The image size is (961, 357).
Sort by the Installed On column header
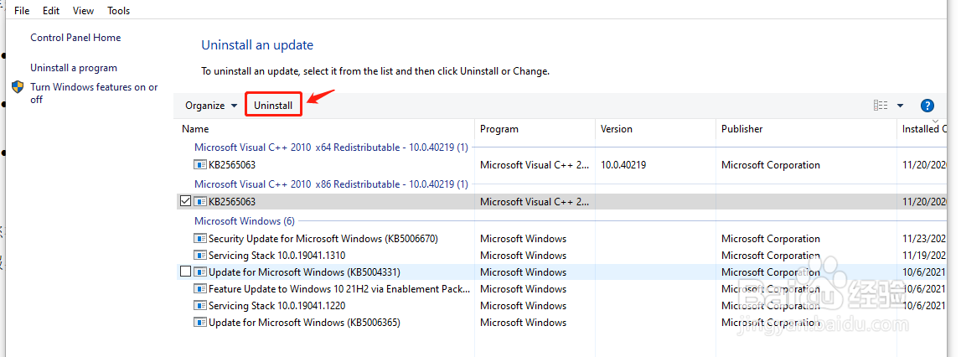[924, 129]
